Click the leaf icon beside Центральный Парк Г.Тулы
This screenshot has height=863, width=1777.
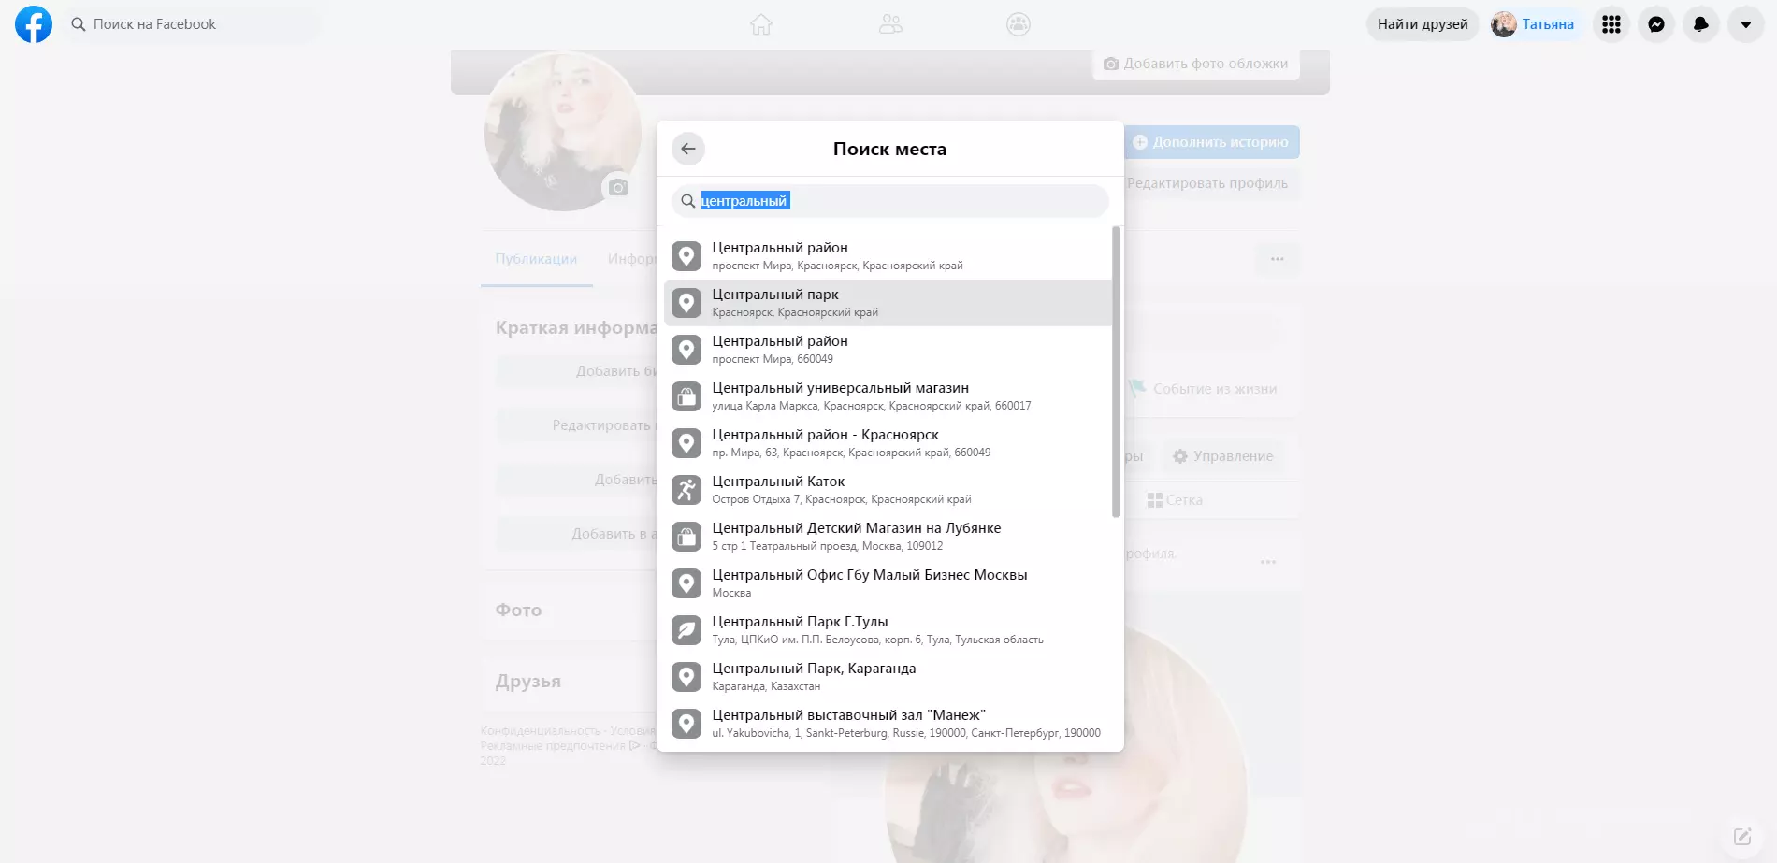(x=686, y=630)
